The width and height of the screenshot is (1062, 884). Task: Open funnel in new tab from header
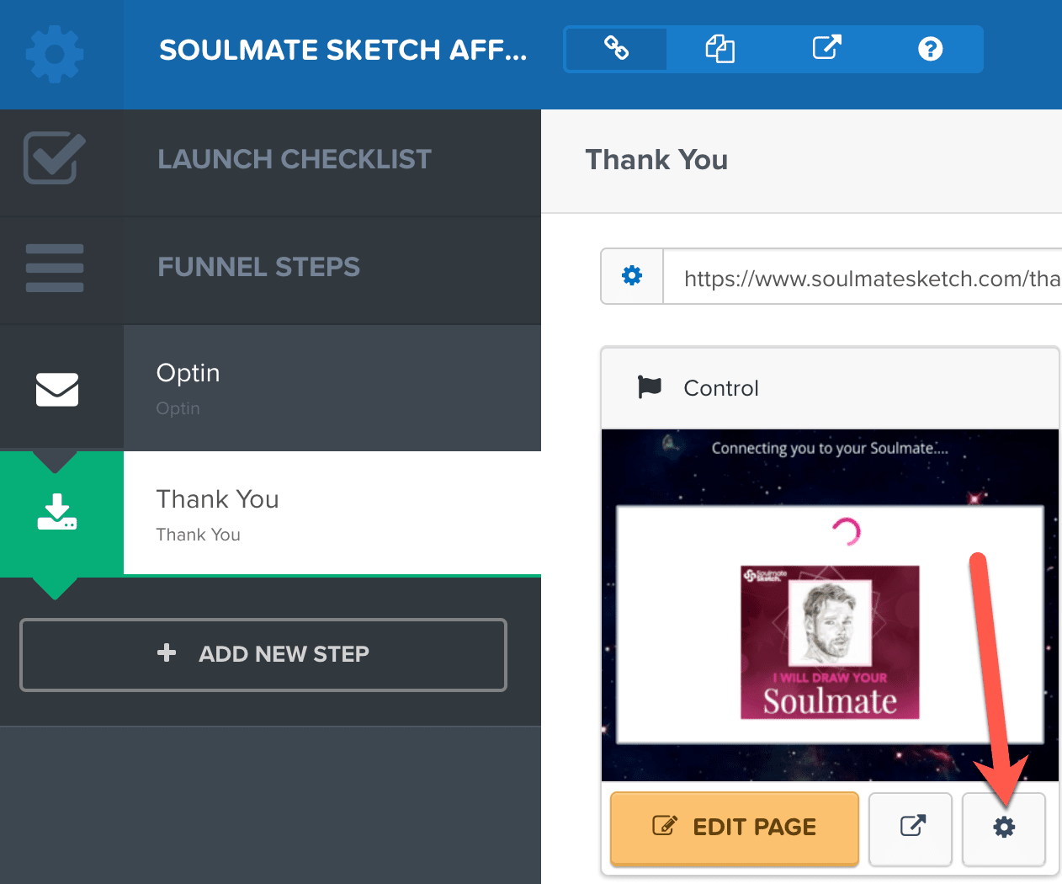[826, 49]
